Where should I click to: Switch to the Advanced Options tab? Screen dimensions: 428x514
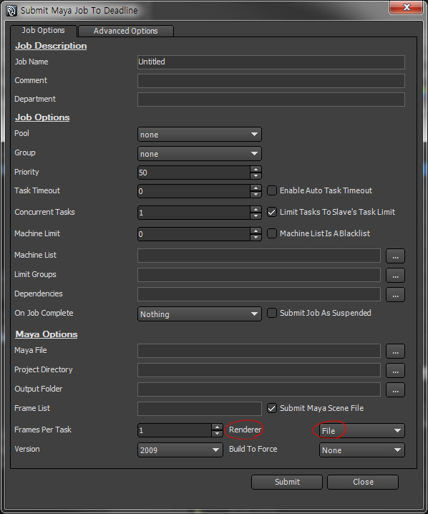[126, 31]
